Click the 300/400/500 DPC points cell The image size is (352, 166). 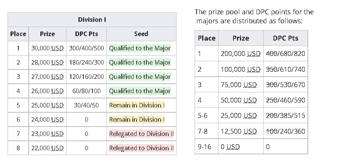pos(86,48)
